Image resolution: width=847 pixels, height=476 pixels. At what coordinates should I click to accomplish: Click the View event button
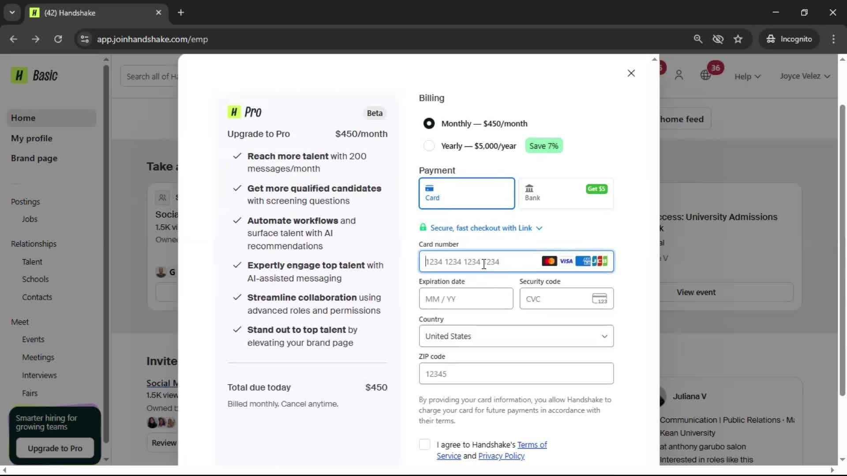696,292
